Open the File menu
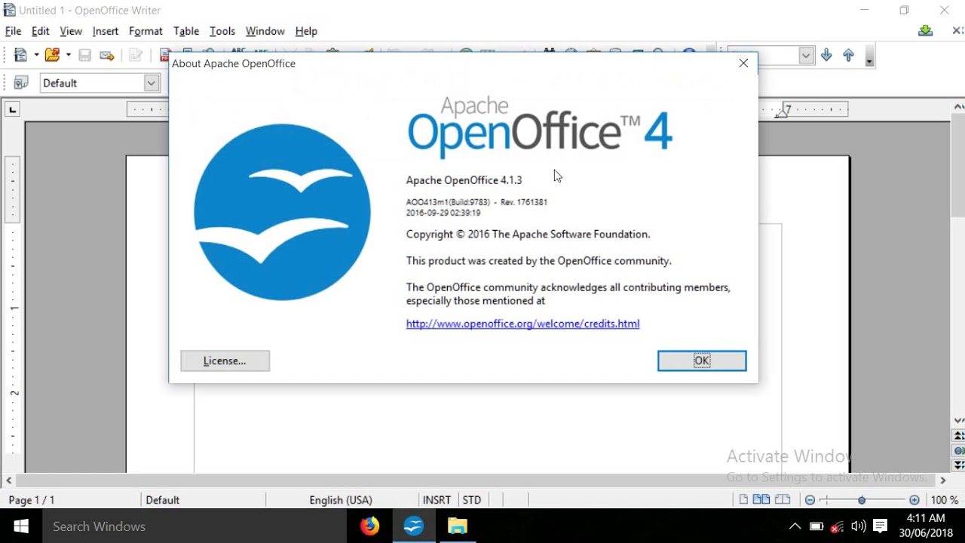This screenshot has height=543, width=965. click(x=14, y=31)
